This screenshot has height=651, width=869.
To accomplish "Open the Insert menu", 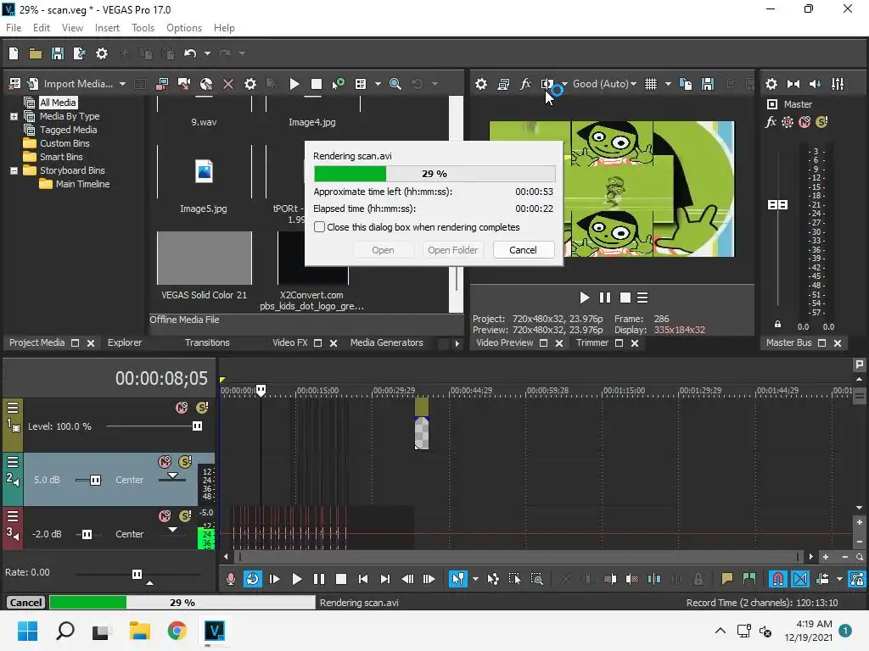I will coord(107,28).
